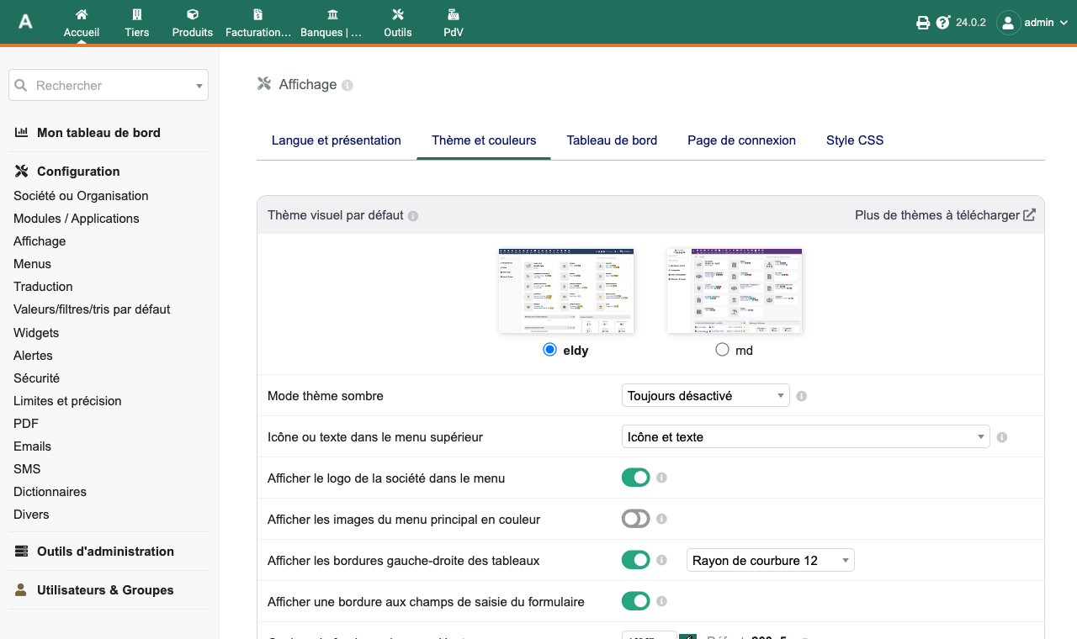Go to Accueil home icon
This screenshot has width=1077, height=639.
tap(82, 14)
